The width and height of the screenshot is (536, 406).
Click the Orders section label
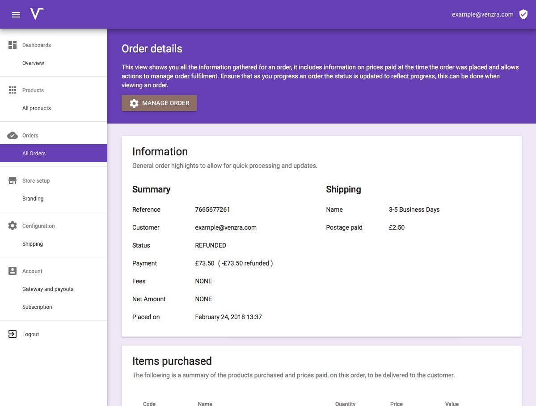30,135
